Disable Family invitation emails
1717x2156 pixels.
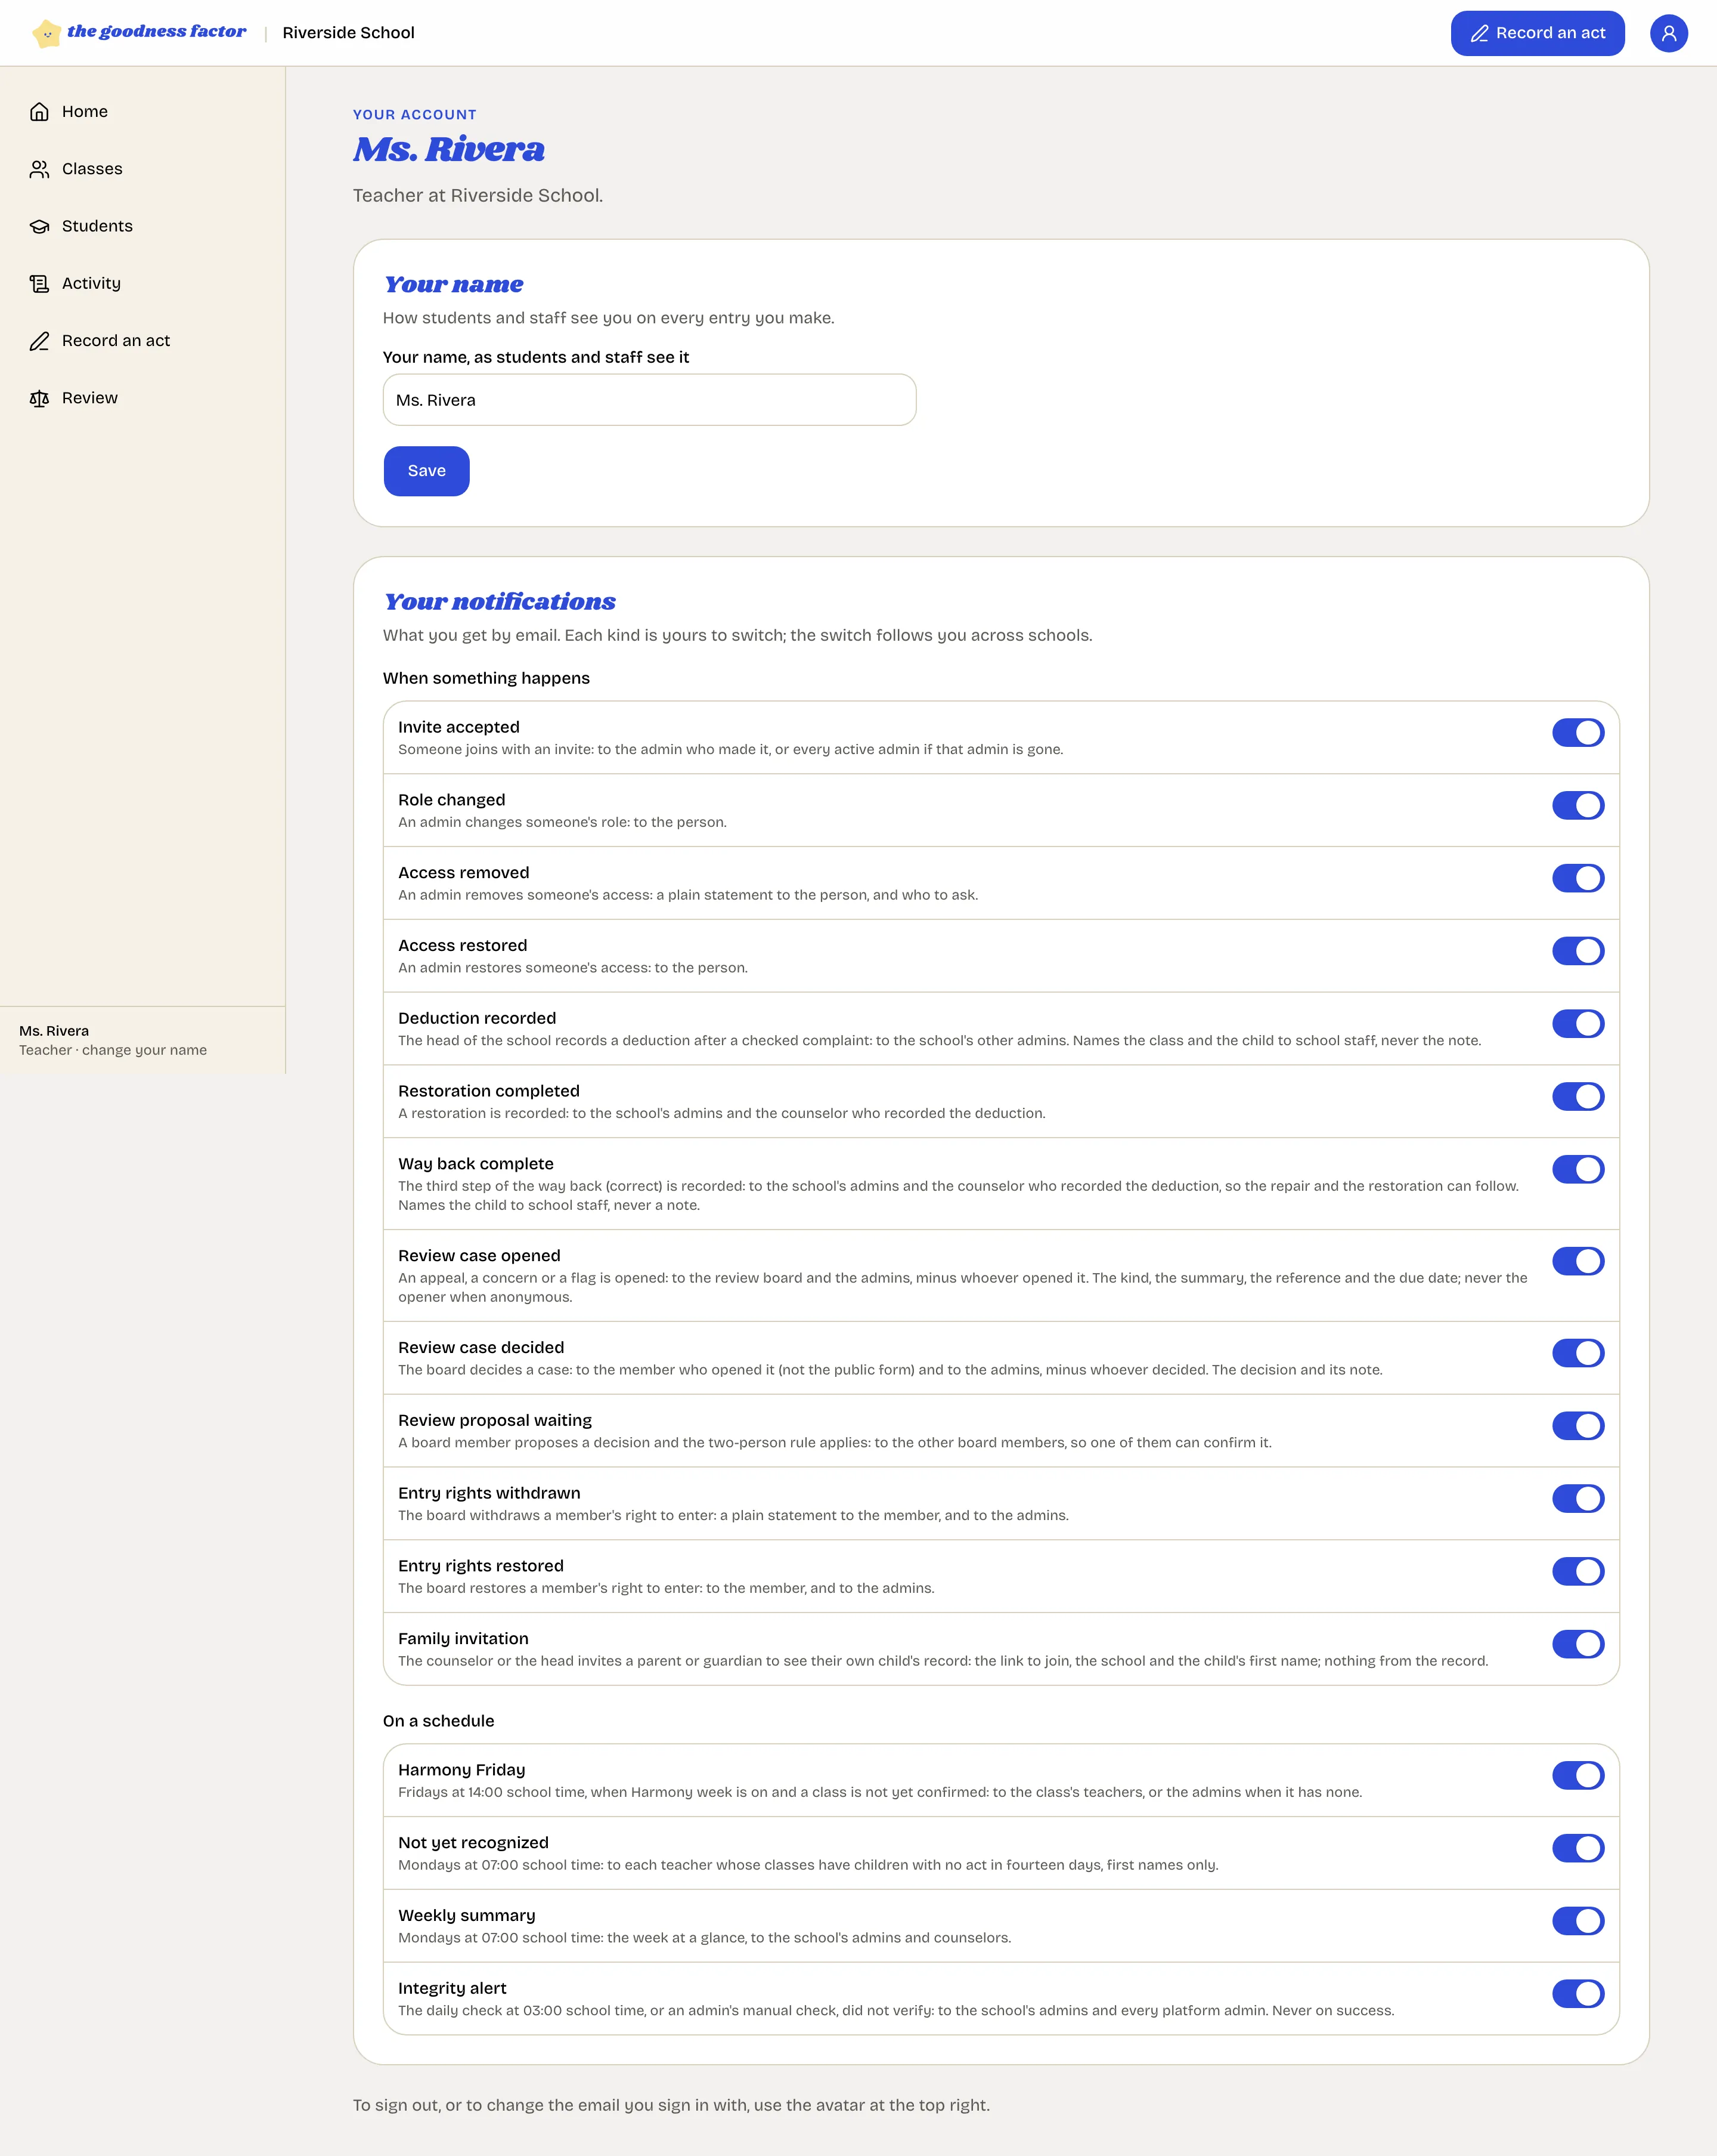pos(1577,1644)
